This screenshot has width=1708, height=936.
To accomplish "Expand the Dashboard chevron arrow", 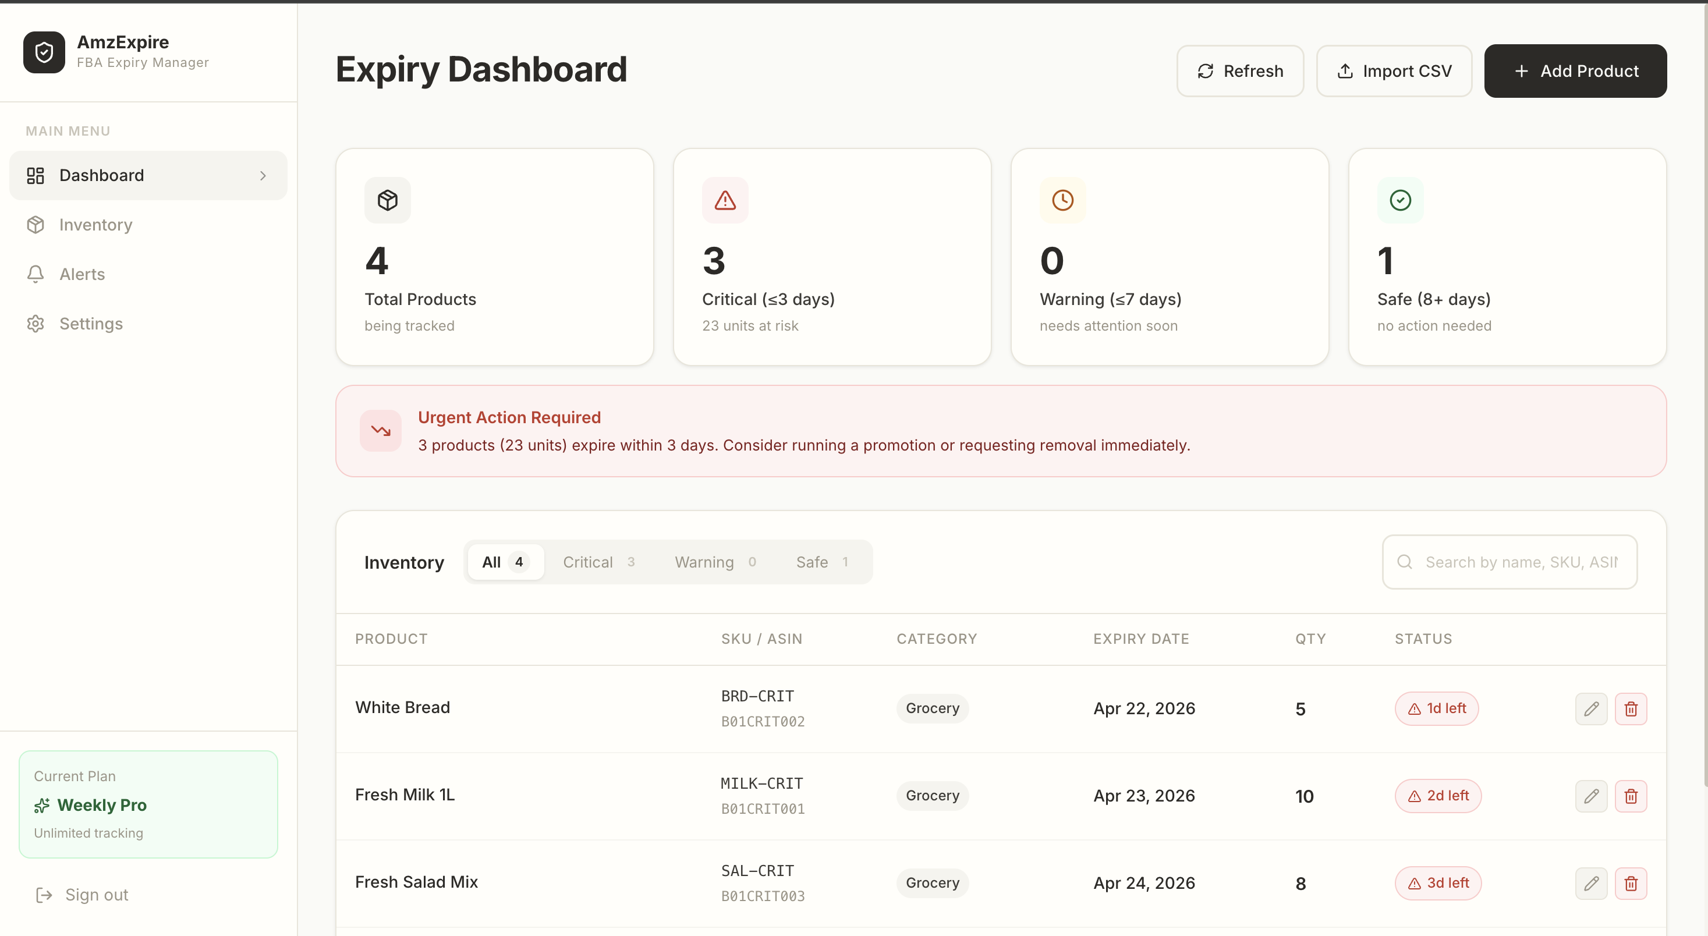I will (x=263, y=176).
